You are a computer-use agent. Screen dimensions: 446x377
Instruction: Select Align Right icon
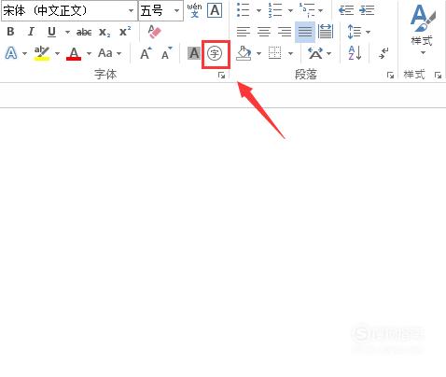[x=285, y=32]
